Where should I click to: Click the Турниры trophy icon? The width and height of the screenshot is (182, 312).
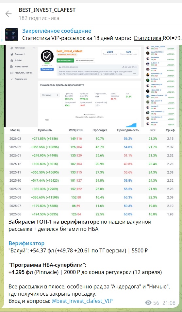point(12,54)
